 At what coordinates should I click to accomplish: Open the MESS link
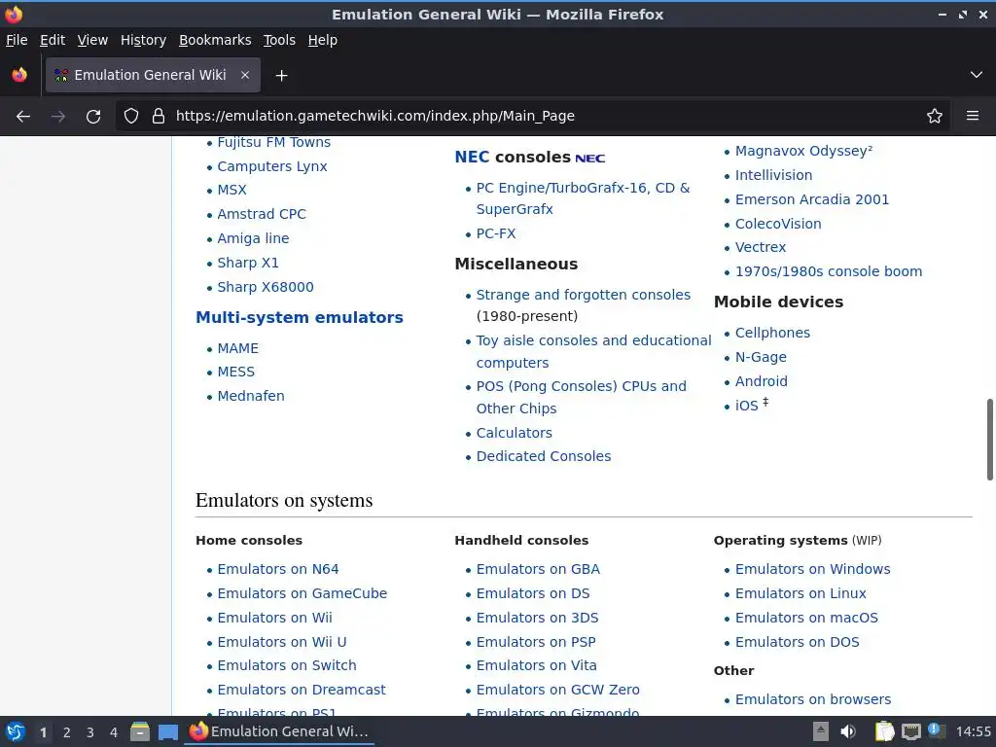(235, 373)
